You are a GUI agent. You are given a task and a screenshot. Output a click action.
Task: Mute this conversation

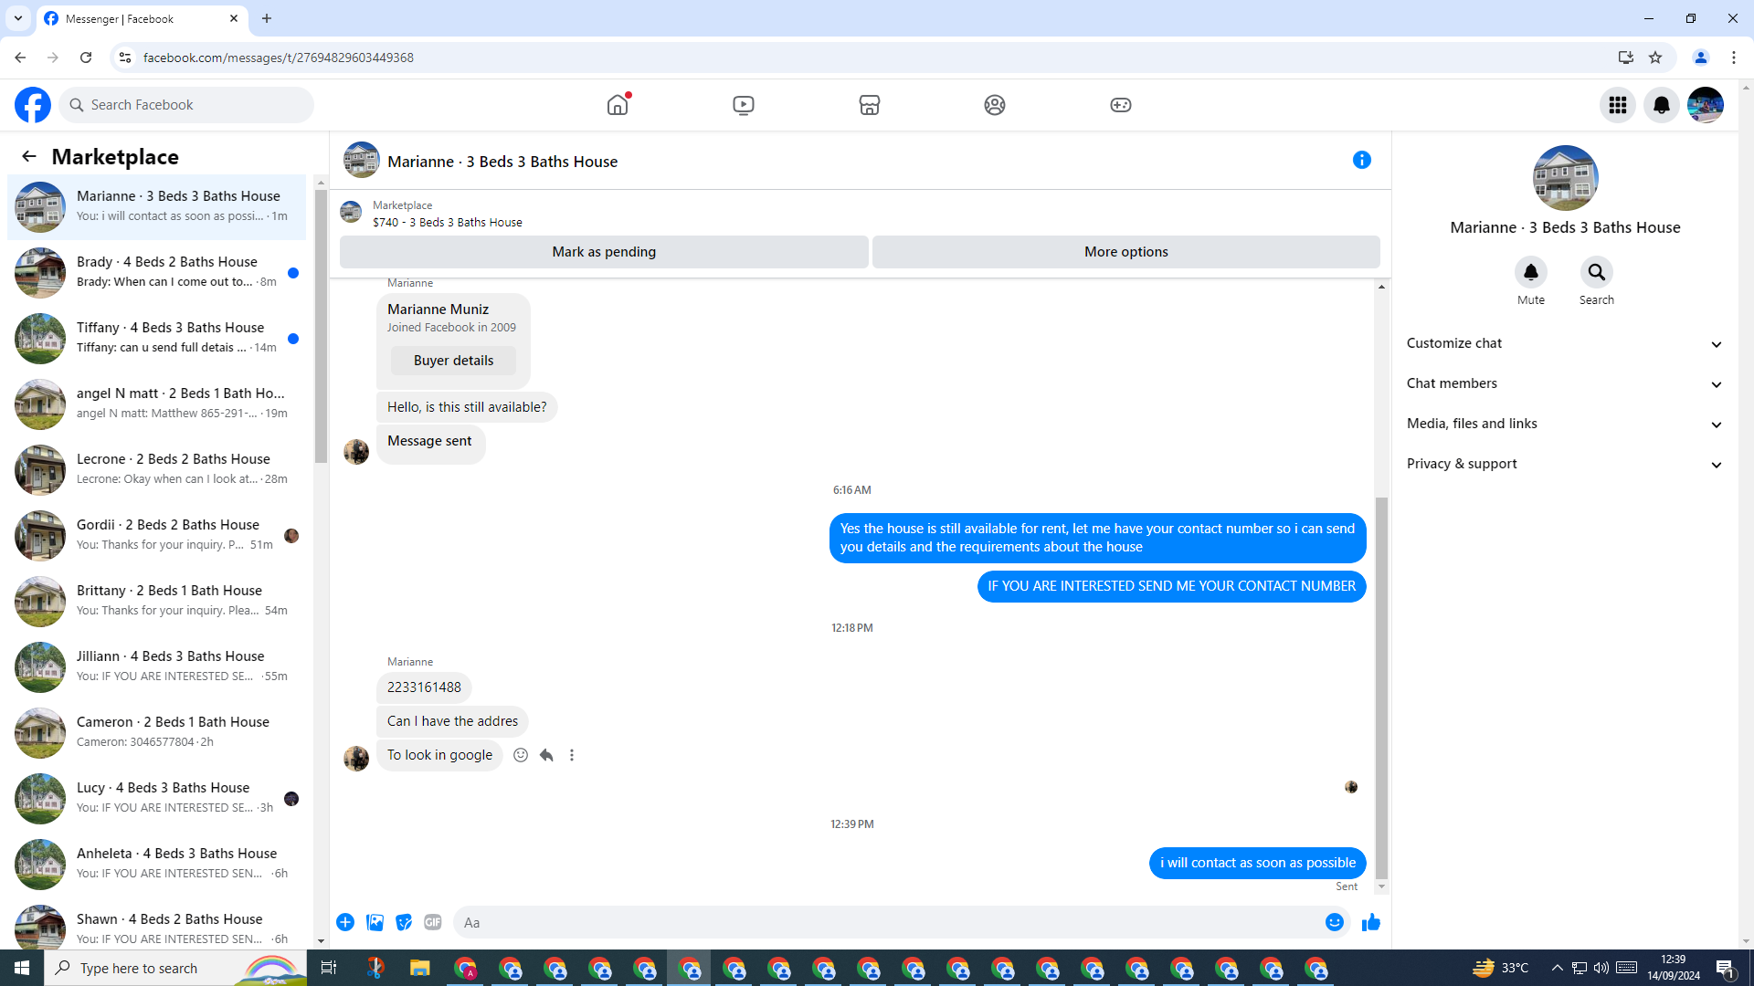[x=1530, y=272]
